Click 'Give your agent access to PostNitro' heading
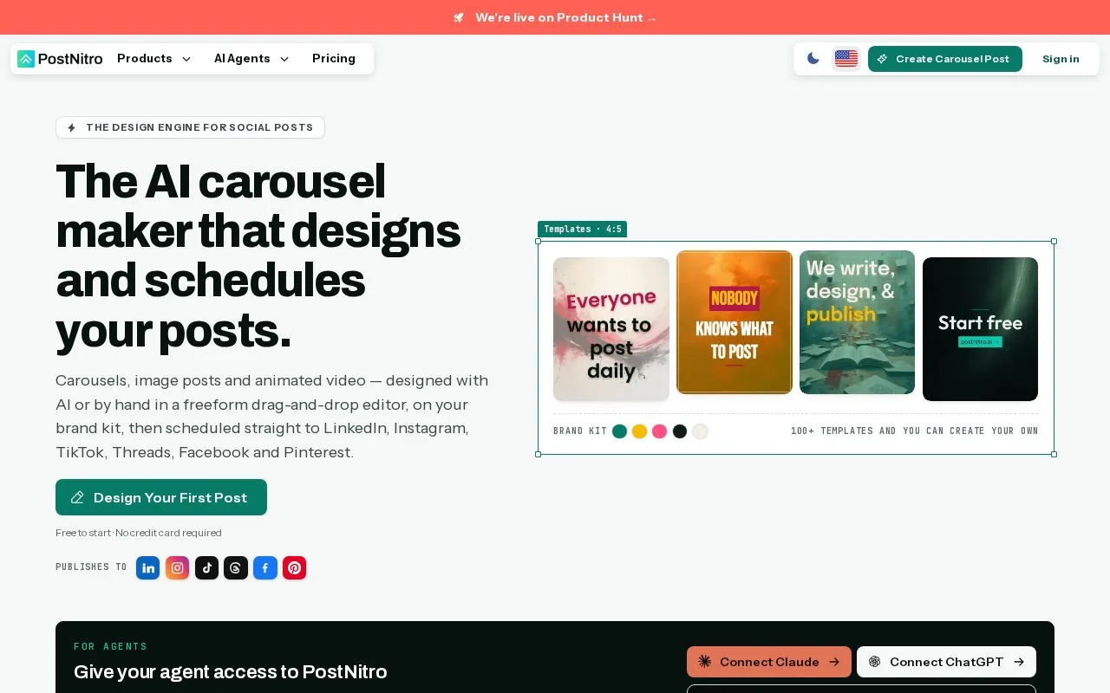 click(x=230, y=671)
